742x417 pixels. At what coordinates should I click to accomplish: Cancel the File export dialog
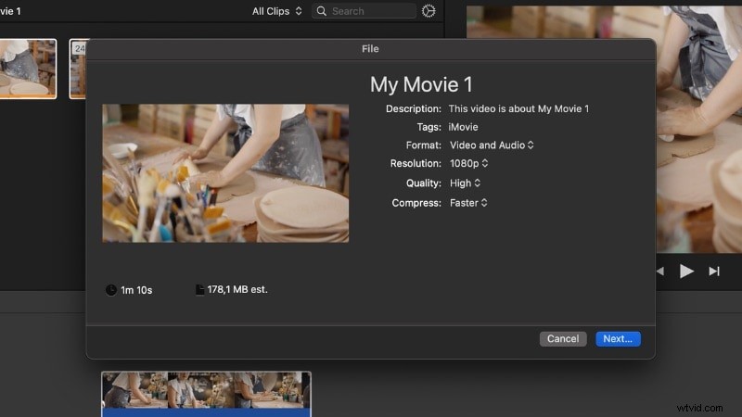click(563, 339)
